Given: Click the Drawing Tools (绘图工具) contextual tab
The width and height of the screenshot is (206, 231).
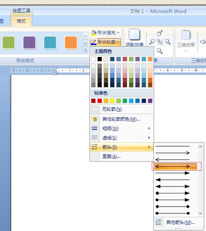Looking at the screenshot, I should (21, 11).
